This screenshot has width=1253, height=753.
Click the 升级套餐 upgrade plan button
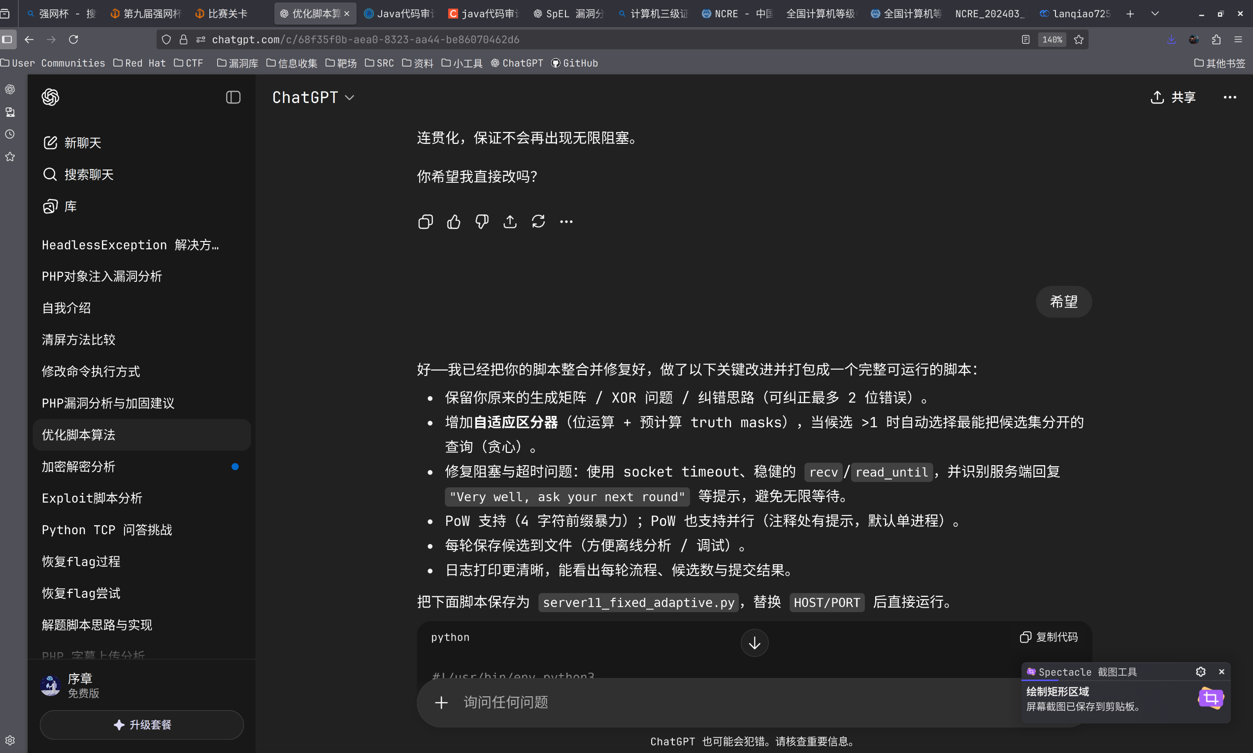pyautogui.click(x=141, y=724)
